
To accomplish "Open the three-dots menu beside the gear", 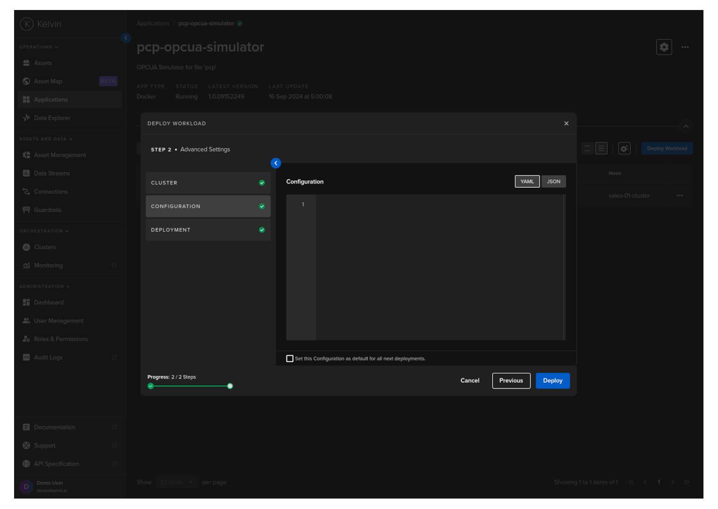I will pos(685,47).
